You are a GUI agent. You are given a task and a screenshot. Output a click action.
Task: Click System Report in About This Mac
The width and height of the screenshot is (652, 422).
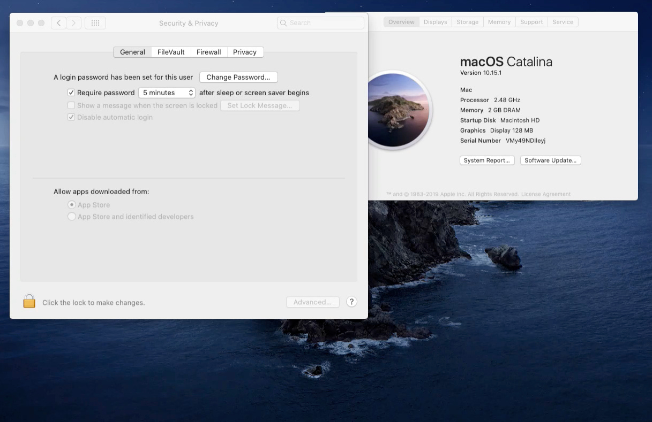(487, 160)
